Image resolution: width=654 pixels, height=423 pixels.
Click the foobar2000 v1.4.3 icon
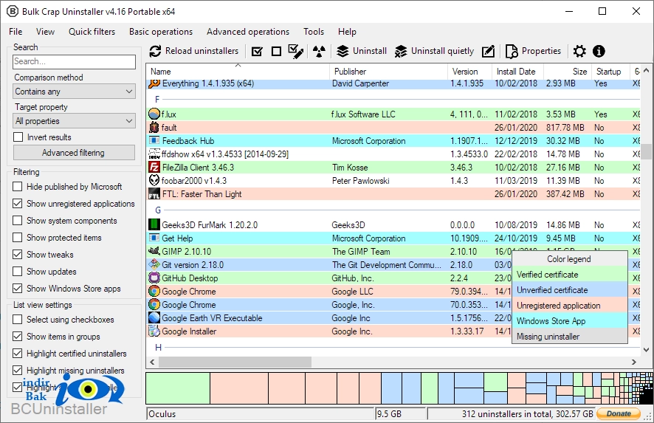click(154, 181)
